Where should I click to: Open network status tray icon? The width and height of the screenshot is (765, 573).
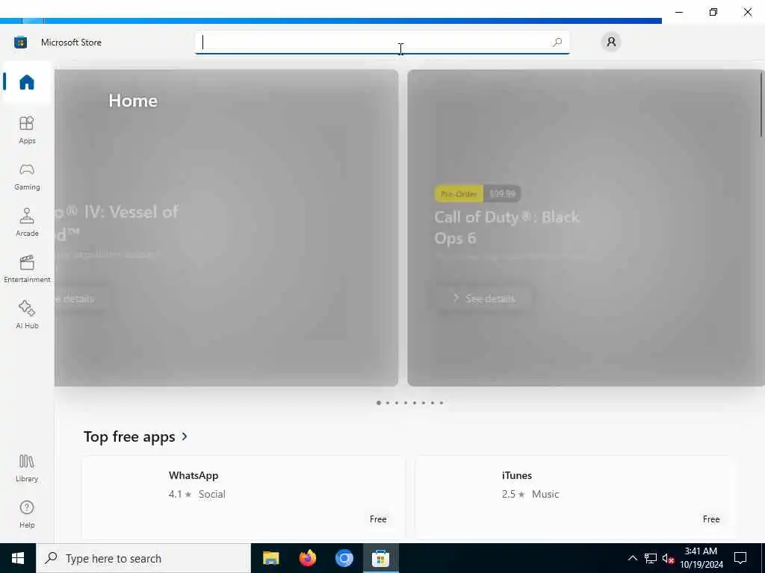[651, 558]
